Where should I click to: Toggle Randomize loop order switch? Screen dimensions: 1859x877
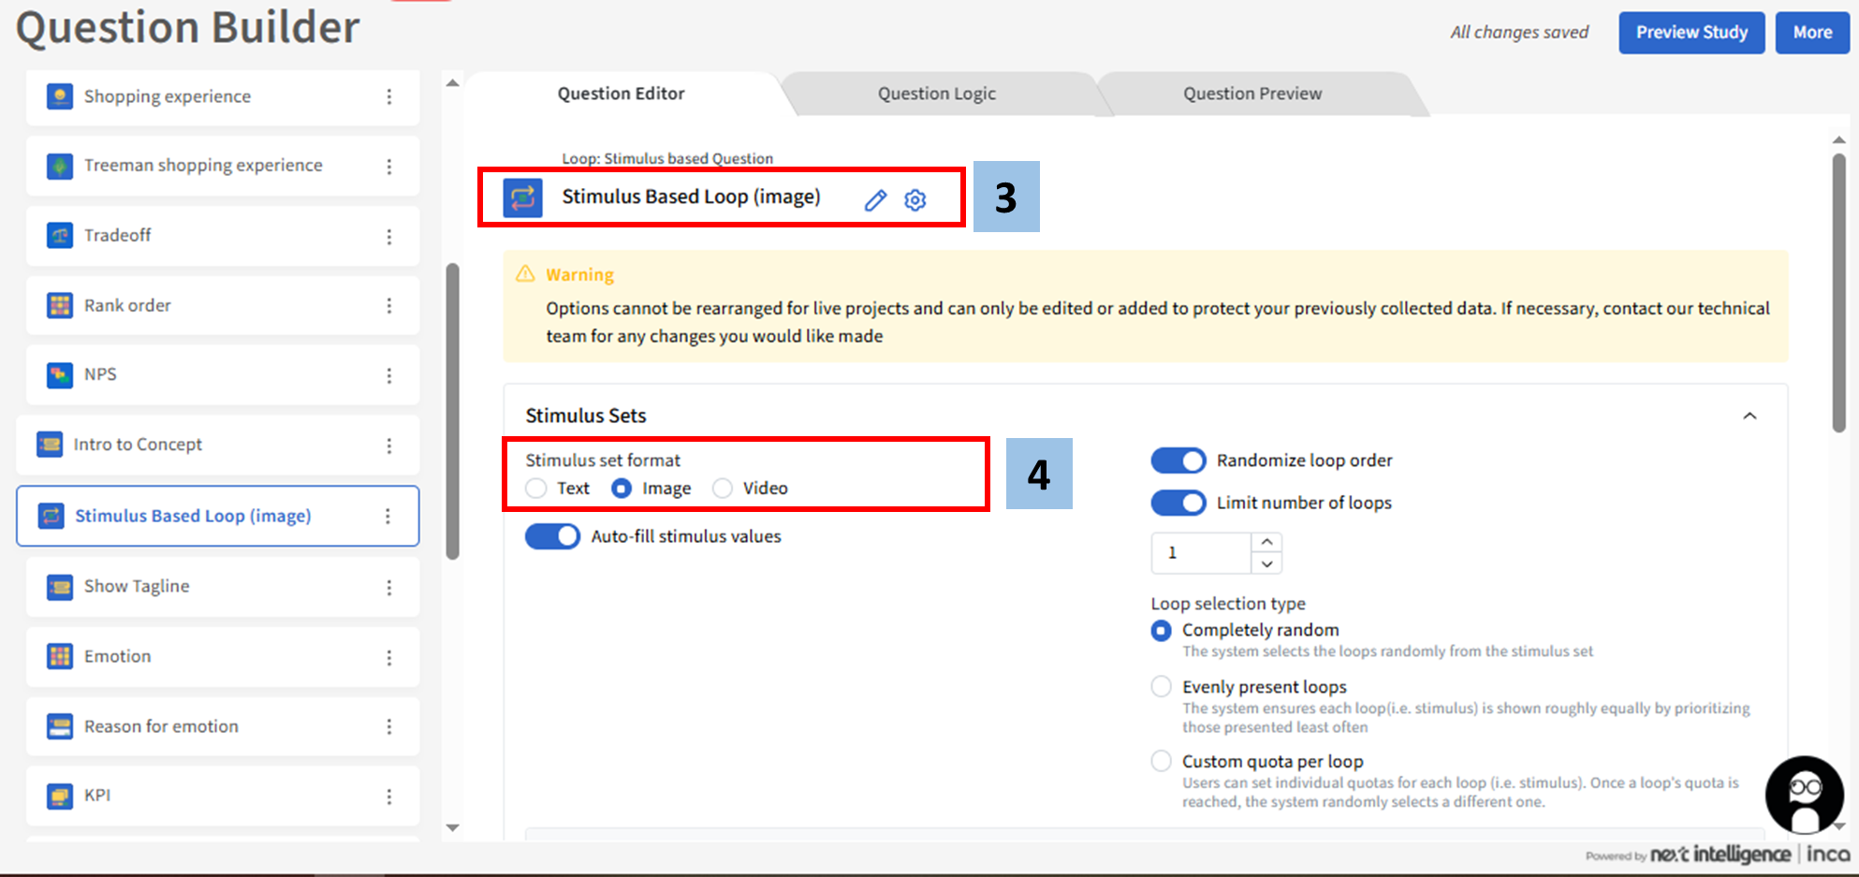tap(1178, 460)
